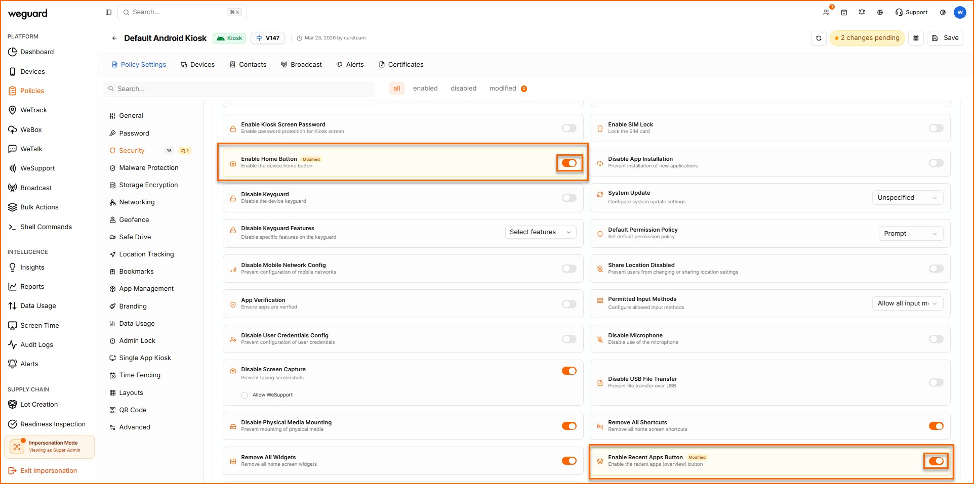Image resolution: width=974 pixels, height=484 pixels.
Task: Open the user avatar W icon
Action: click(x=960, y=12)
